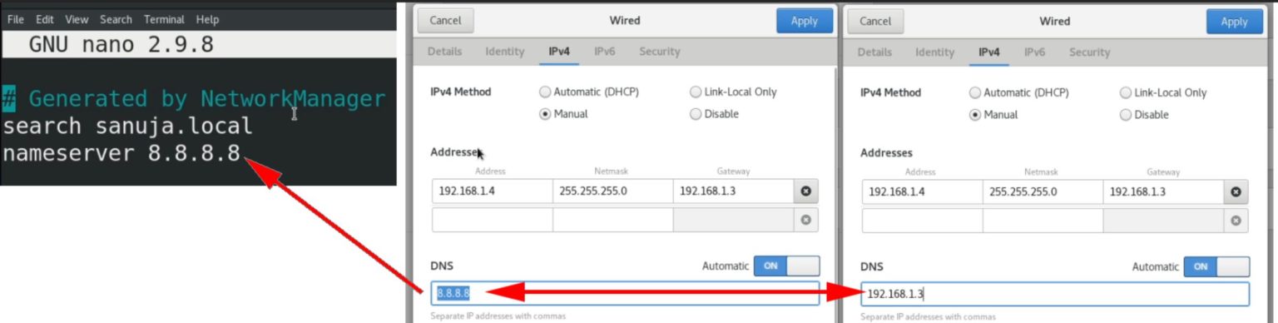Select the Manual method in the left Wired dialog
This screenshot has height=323, width=1278.
click(x=563, y=114)
